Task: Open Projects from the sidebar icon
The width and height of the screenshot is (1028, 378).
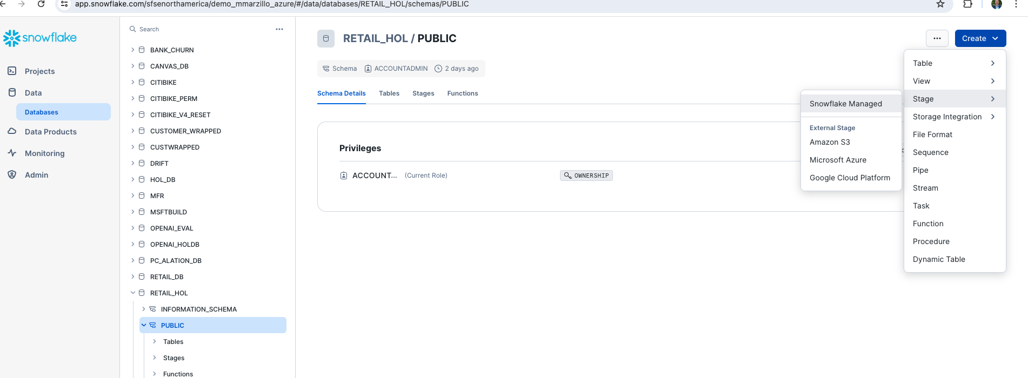Action: coord(12,71)
